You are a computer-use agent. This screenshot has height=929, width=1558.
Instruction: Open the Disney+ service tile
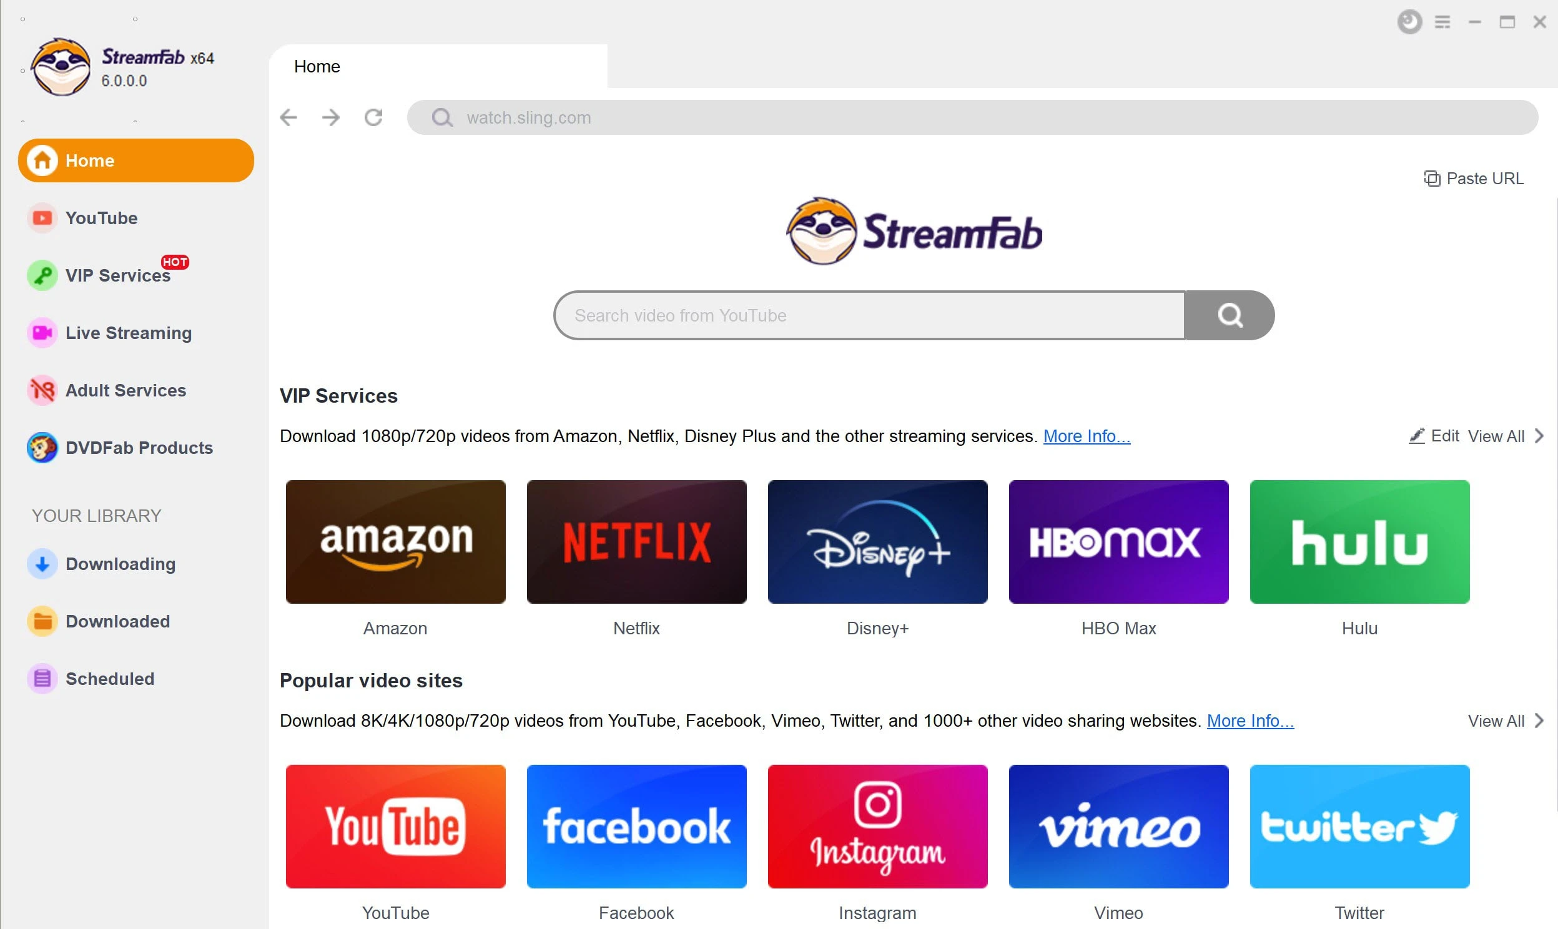click(x=877, y=542)
